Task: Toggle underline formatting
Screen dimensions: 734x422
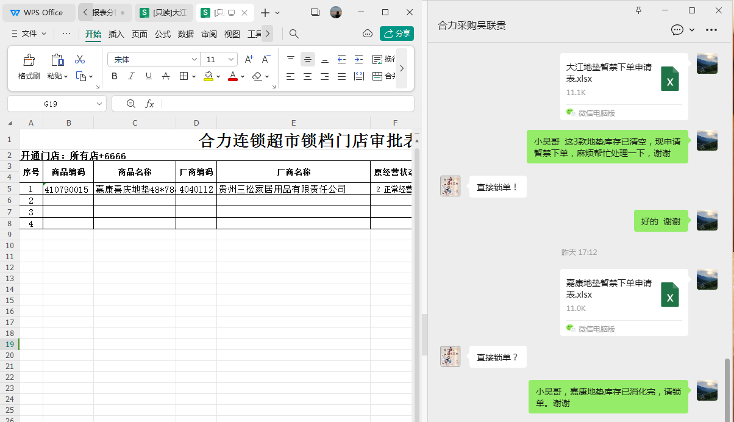Action: point(148,76)
